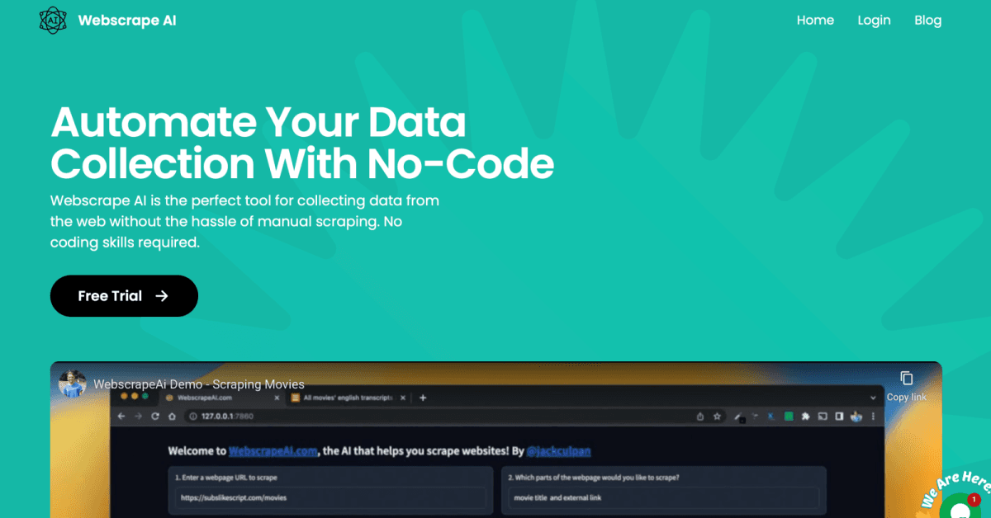Open the video uploader's avatar

coord(73,384)
